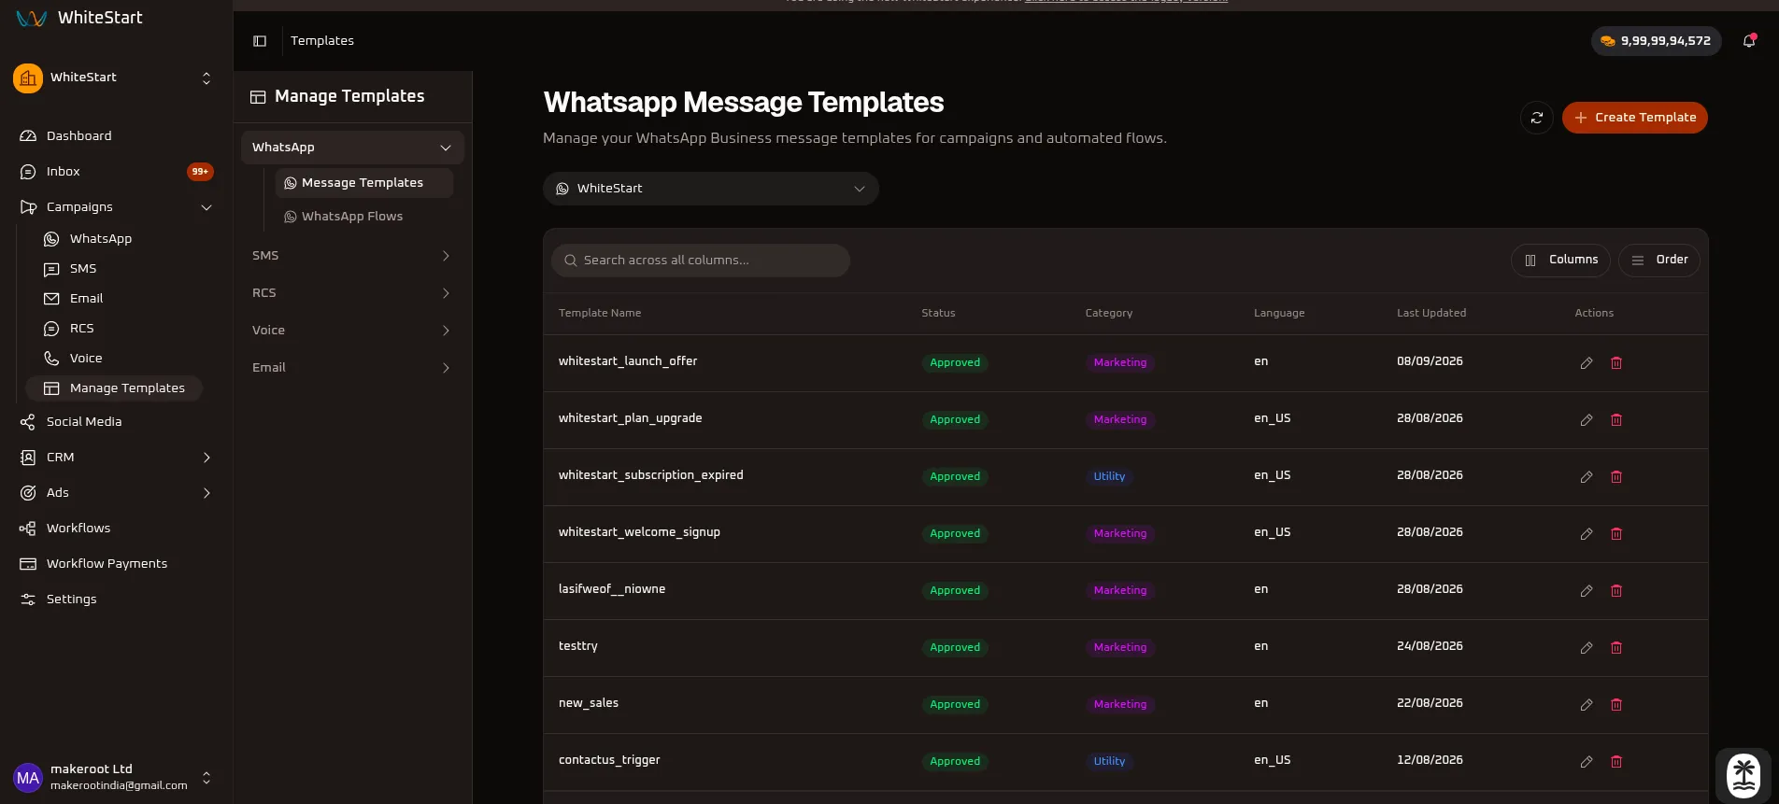Expand the CRM menu
The width and height of the screenshot is (1779, 804).
[116, 458]
